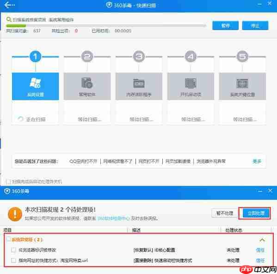Screen dimensions: 277x274
Task: Click the step 3 numbered circle
Action: click(x=139, y=57)
